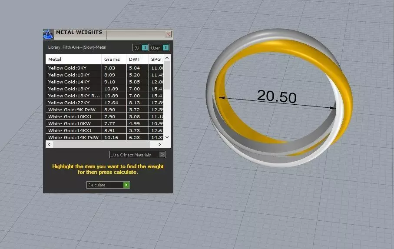
Task: Select the Yellow Gold:18KY row
Action: [x=105, y=89]
